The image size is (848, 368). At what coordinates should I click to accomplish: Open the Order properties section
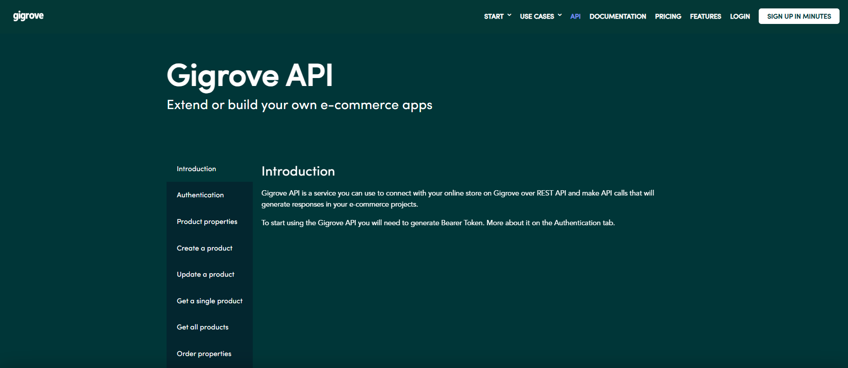210,354
